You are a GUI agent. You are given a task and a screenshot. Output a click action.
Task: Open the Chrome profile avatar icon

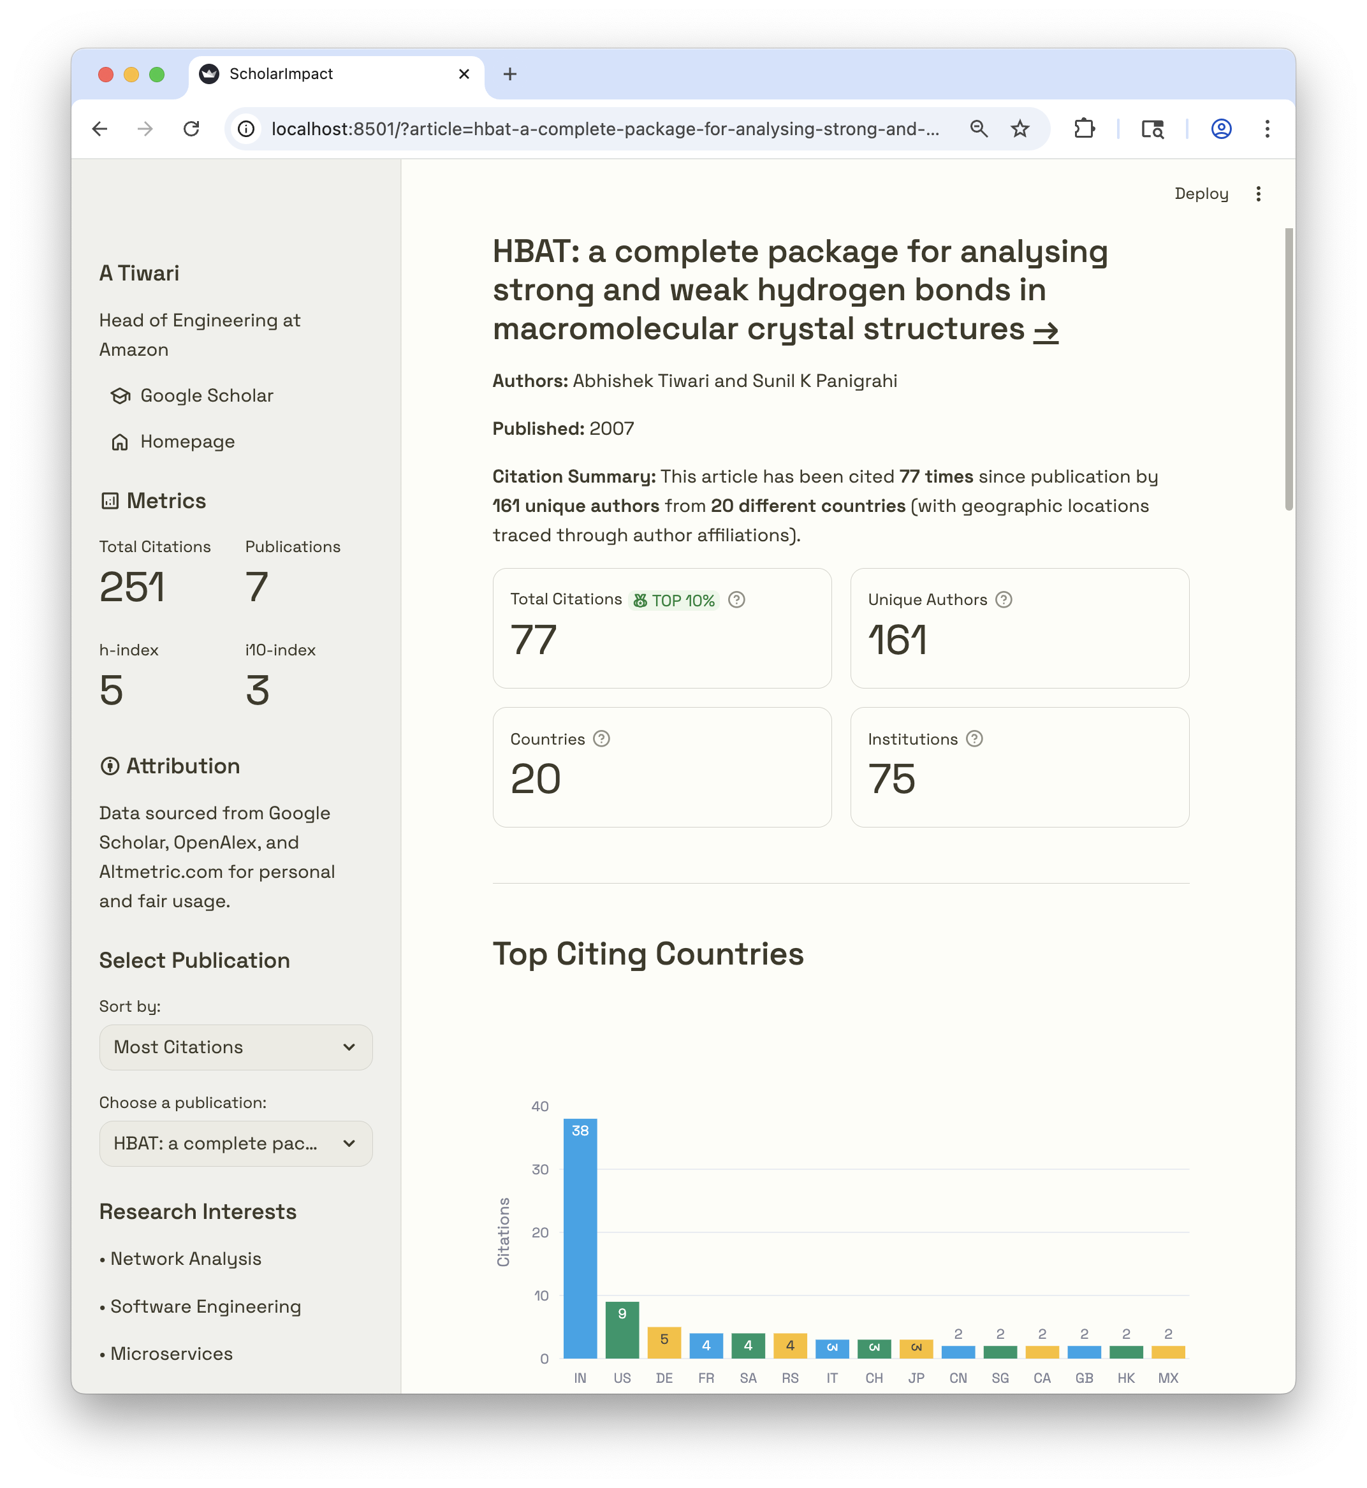1220,129
